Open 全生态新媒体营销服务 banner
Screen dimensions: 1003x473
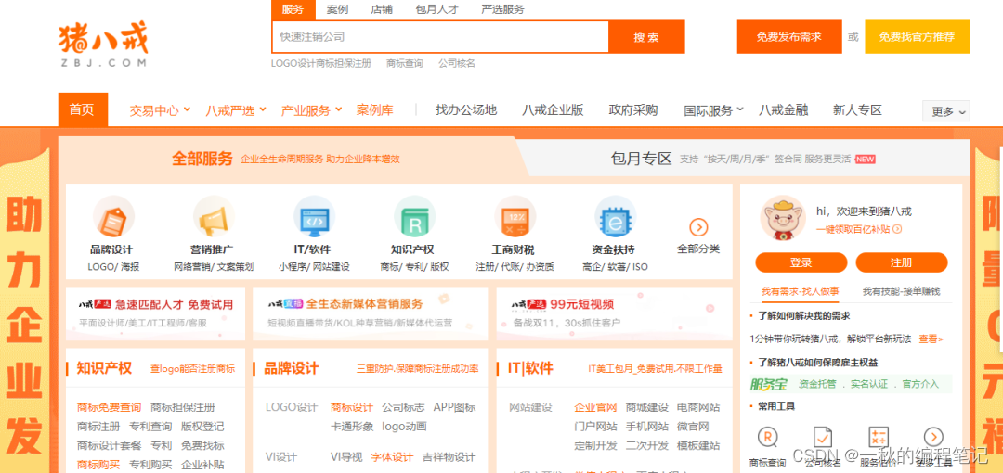[371, 313]
